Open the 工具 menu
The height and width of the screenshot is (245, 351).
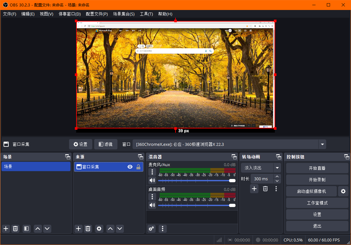(146, 14)
